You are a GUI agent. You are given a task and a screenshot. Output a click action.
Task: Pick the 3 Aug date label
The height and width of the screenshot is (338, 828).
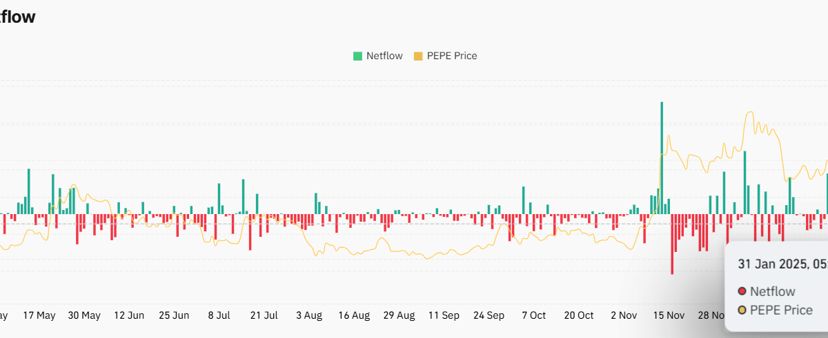point(308,315)
